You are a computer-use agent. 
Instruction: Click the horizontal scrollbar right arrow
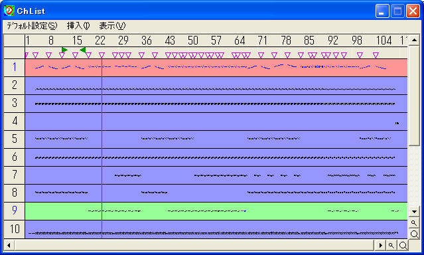tap(380, 245)
